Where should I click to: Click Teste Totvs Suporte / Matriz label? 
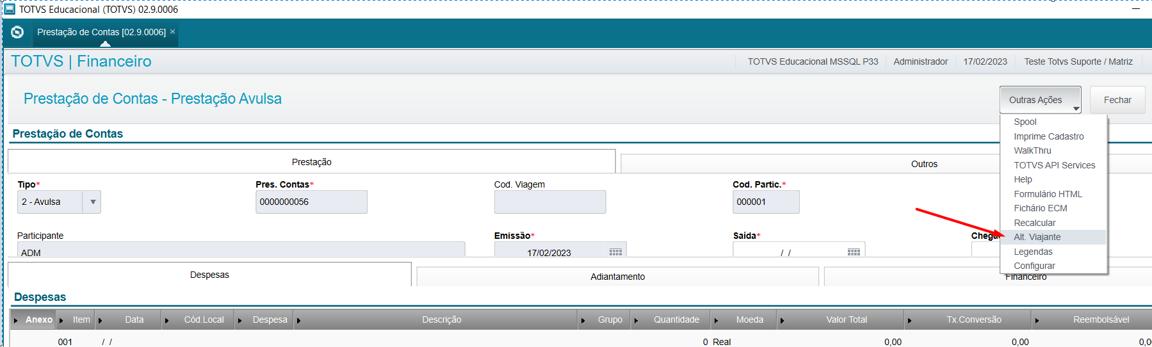(1078, 61)
